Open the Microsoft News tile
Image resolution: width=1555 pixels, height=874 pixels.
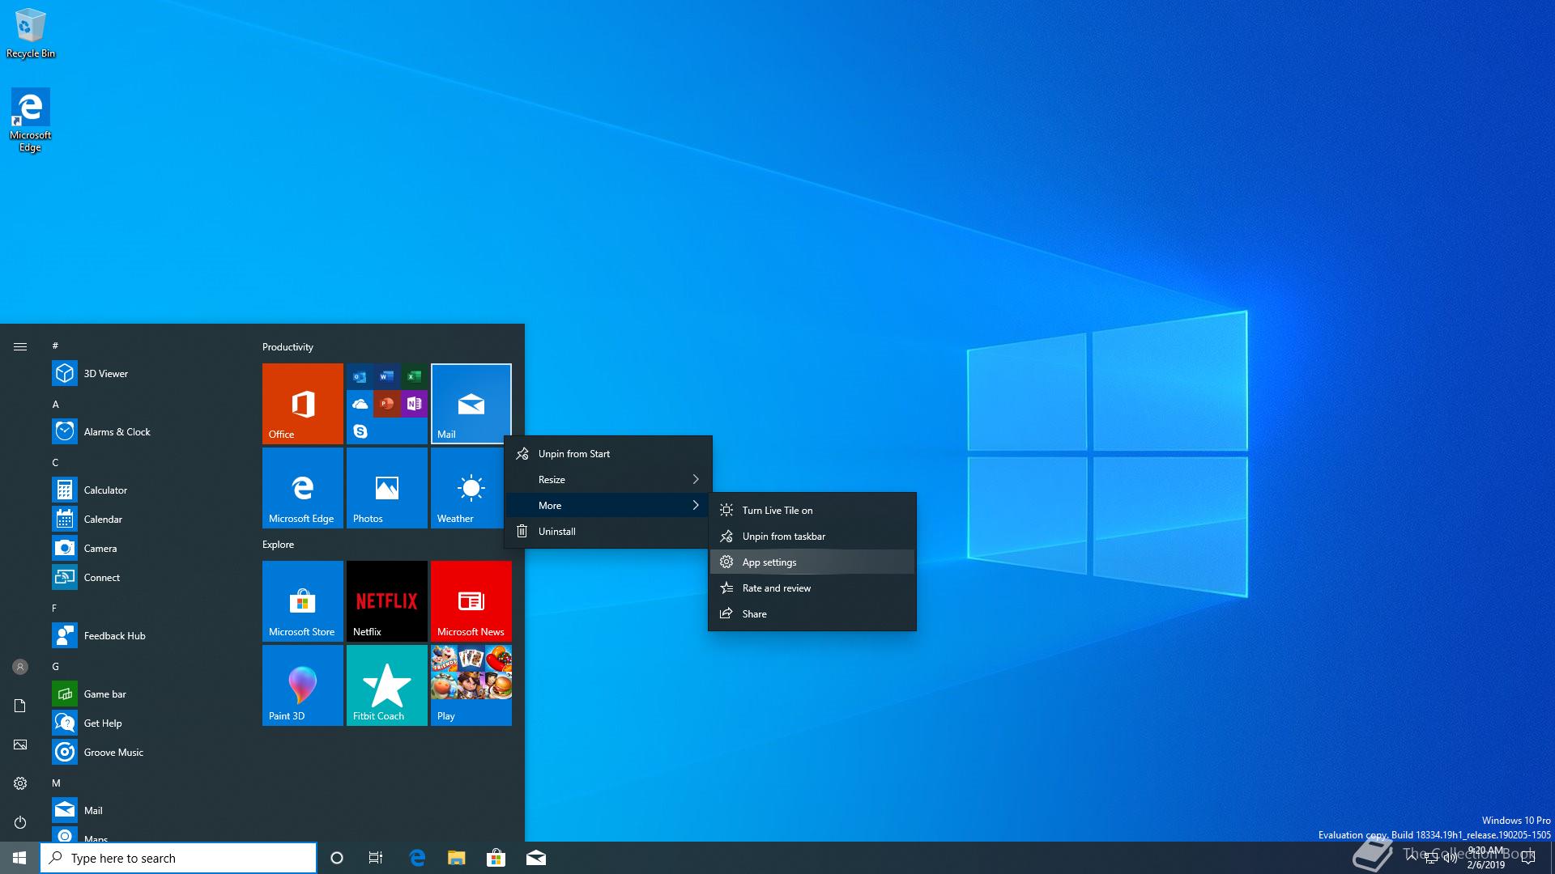pyautogui.click(x=471, y=601)
